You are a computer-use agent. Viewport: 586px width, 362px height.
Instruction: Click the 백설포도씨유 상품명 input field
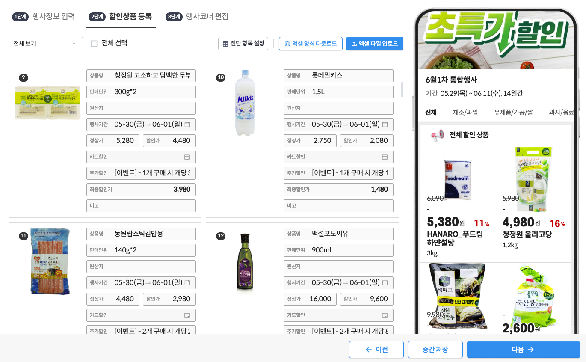pyautogui.click(x=338, y=234)
